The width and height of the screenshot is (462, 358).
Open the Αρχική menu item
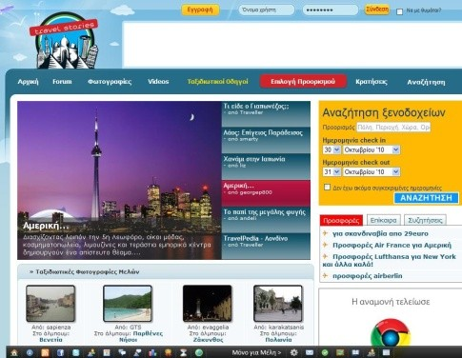click(x=29, y=82)
